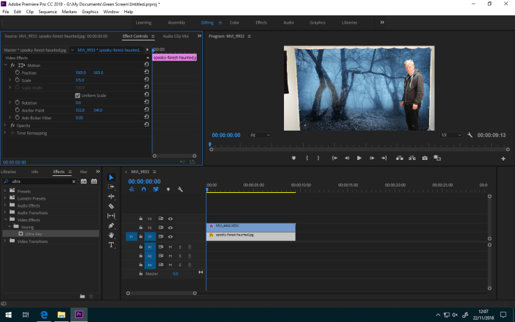Select the Selection tool arrow
This screenshot has width=515, height=322.
tap(112, 177)
